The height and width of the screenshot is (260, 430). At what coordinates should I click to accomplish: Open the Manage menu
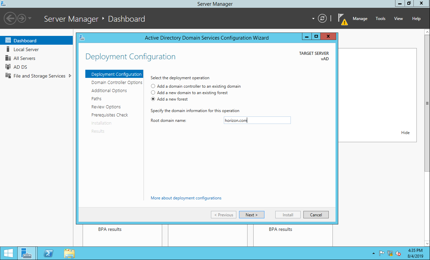click(360, 19)
